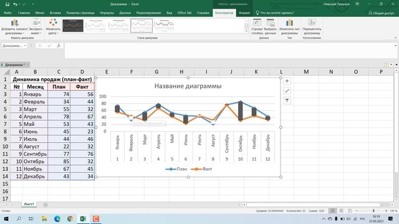Open the Windows Start menu
This screenshot has height=224, width=399.
point(6,218)
